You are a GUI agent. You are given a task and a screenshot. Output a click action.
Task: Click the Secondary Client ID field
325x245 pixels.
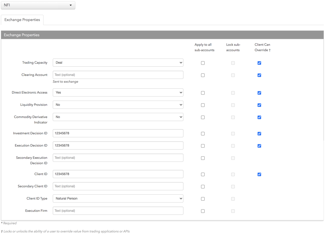pyautogui.click(x=118, y=186)
